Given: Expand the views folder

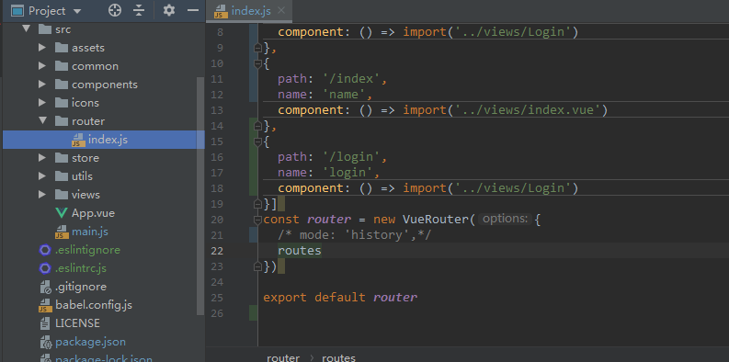Looking at the screenshot, I should [42, 194].
